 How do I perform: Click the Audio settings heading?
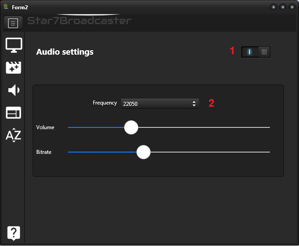pos(65,52)
